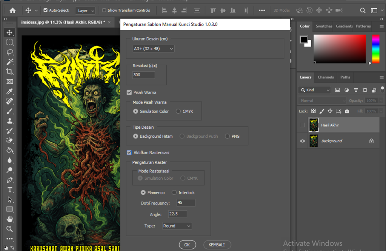The height and width of the screenshot is (251, 386).
Task: Select the Brush tool
Action: click(x=10, y=111)
